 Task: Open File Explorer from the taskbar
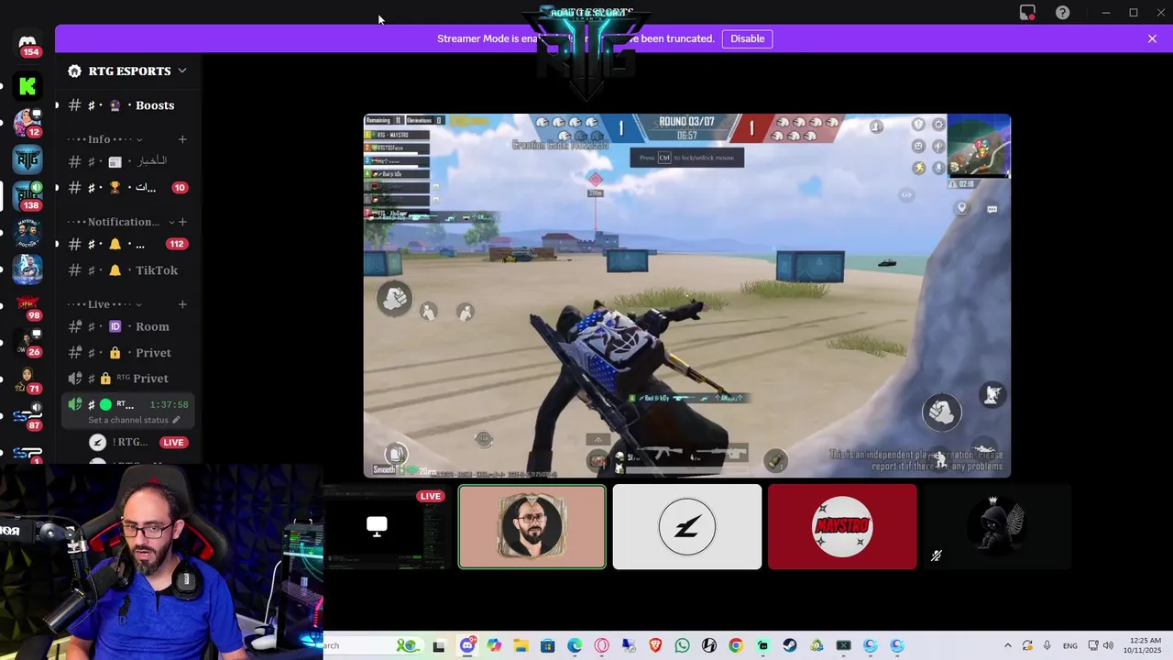pyautogui.click(x=521, y=646)
